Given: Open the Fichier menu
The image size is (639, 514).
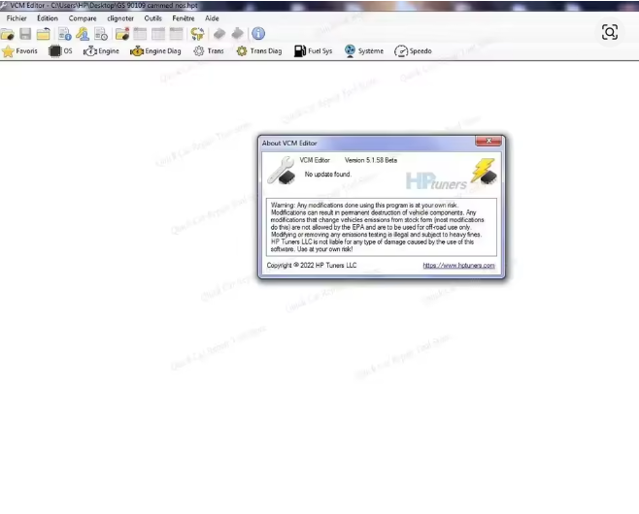Looking at the screenshot, I should point(17,18).
